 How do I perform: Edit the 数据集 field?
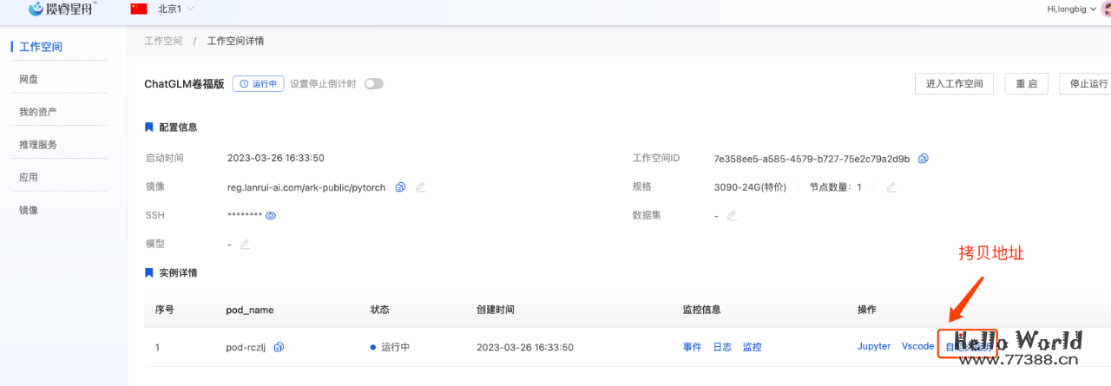click(732, 216)
